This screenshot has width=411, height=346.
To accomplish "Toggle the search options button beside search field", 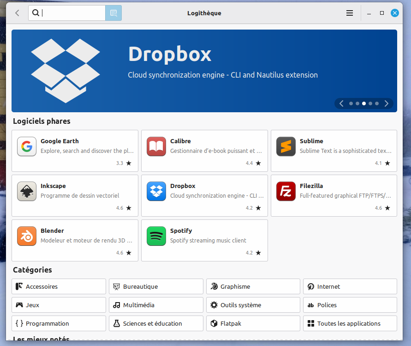I will [x=113, y=13].
